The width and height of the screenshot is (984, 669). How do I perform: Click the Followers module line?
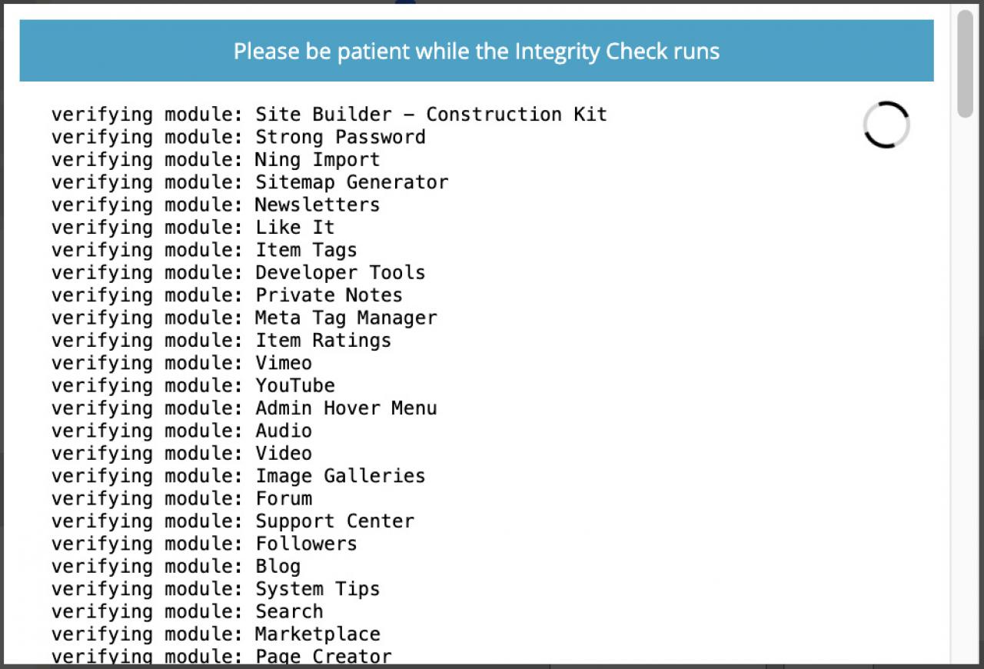click(204, 544)
